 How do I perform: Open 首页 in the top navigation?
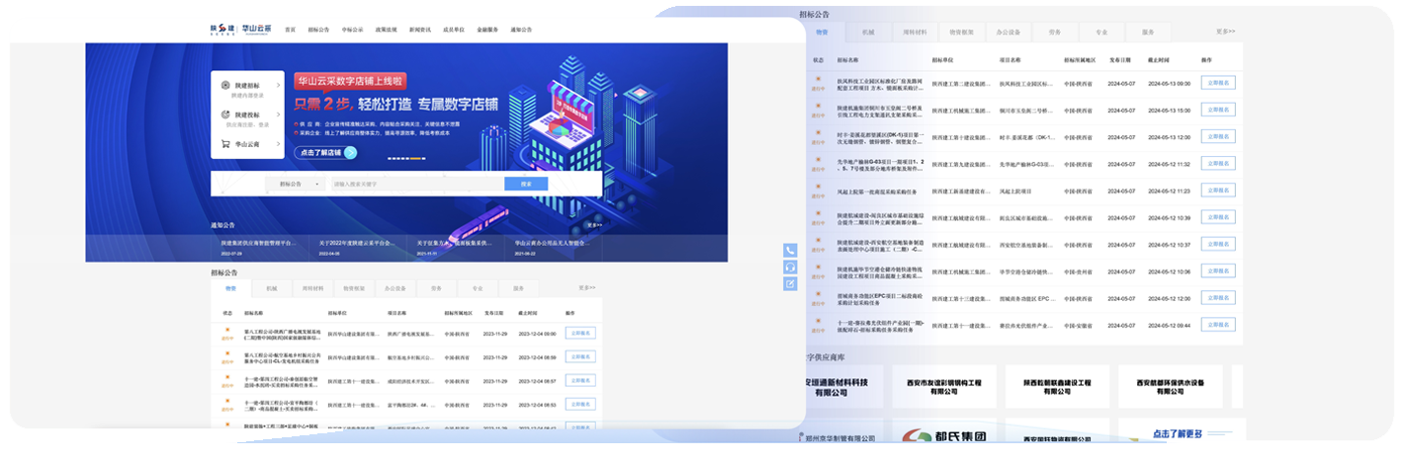290,31
